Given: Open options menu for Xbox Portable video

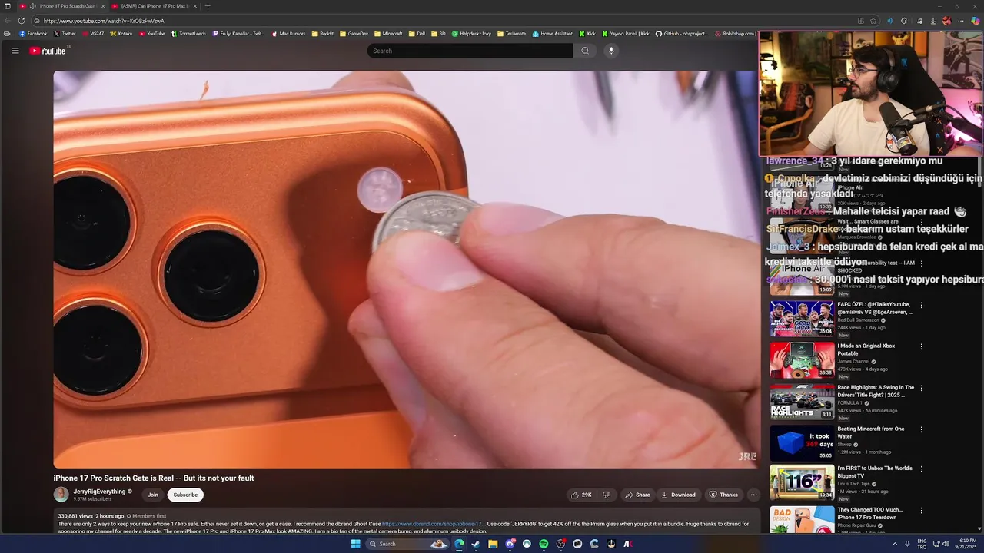Looking at the screenshot, I should tap(921, 346).
